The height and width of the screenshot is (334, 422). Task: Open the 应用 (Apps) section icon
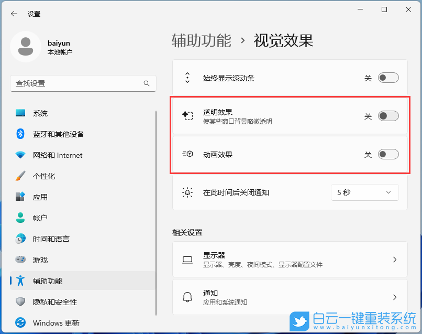coord(20,197)
